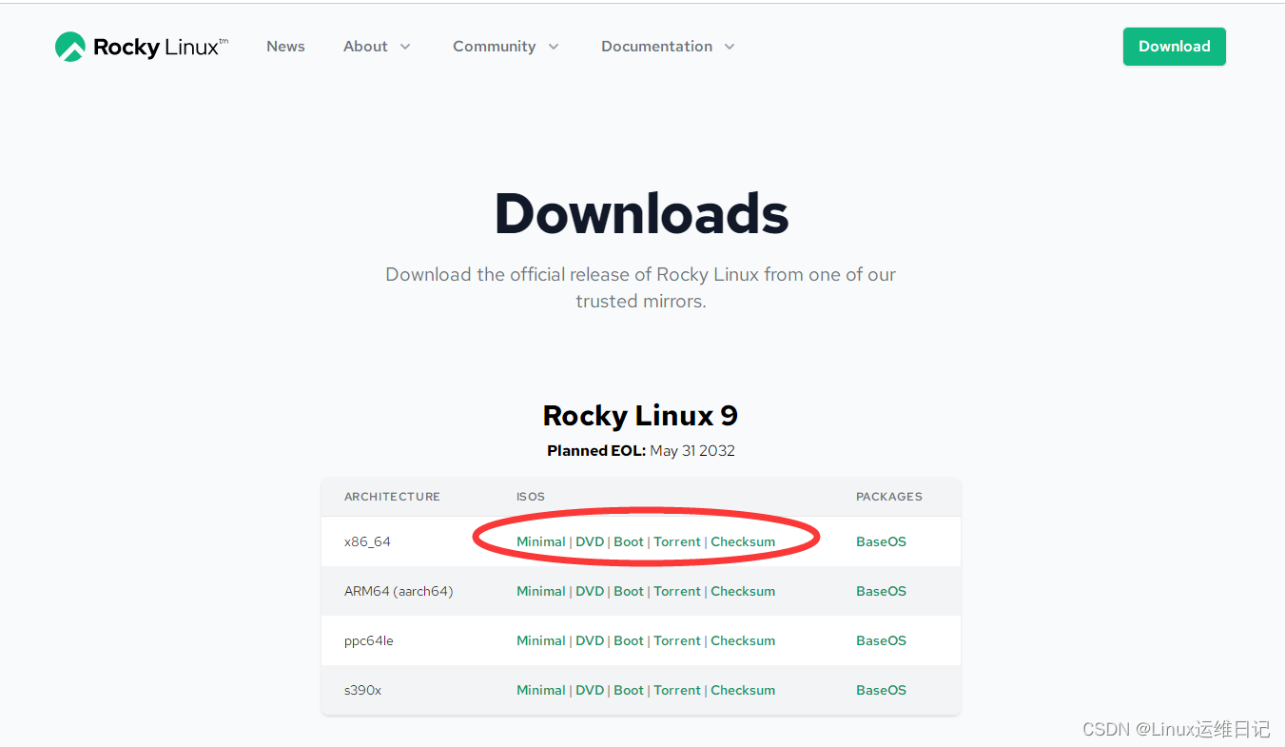Click the ARCHITECTURE column header
The height and width of the screenshot is (747, 1285).
click(x=392, y=497)
